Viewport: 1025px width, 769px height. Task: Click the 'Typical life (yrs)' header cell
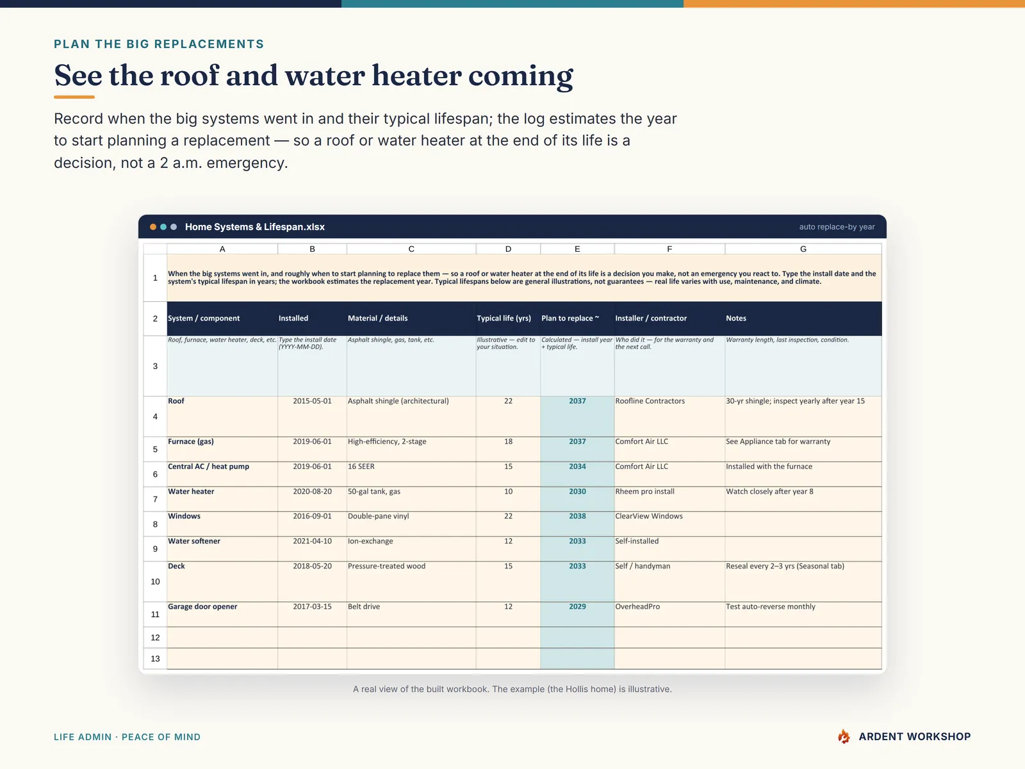(508, 318)
